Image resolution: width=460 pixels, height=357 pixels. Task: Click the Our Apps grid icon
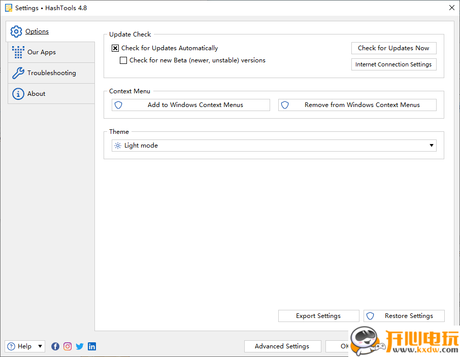[18, 52]
